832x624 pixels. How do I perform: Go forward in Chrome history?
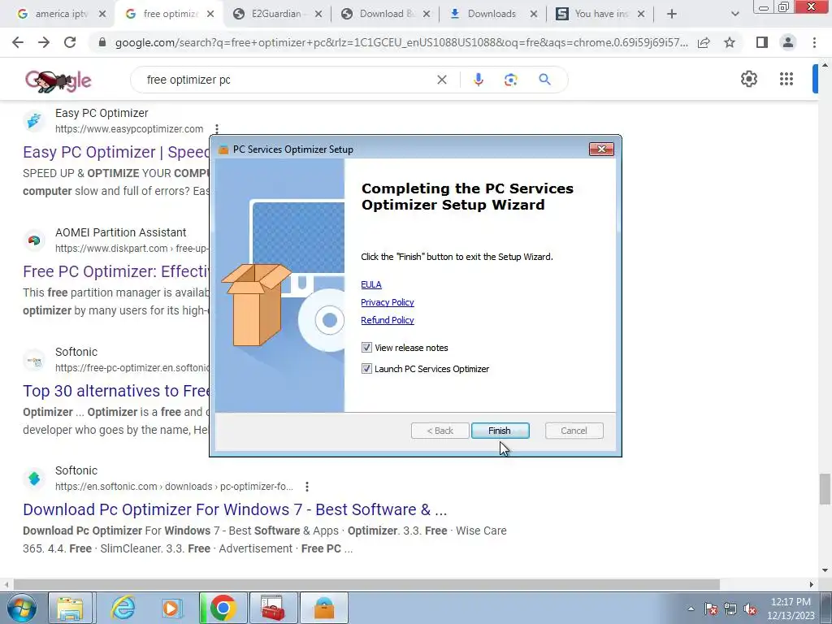(x=44, y=42)
